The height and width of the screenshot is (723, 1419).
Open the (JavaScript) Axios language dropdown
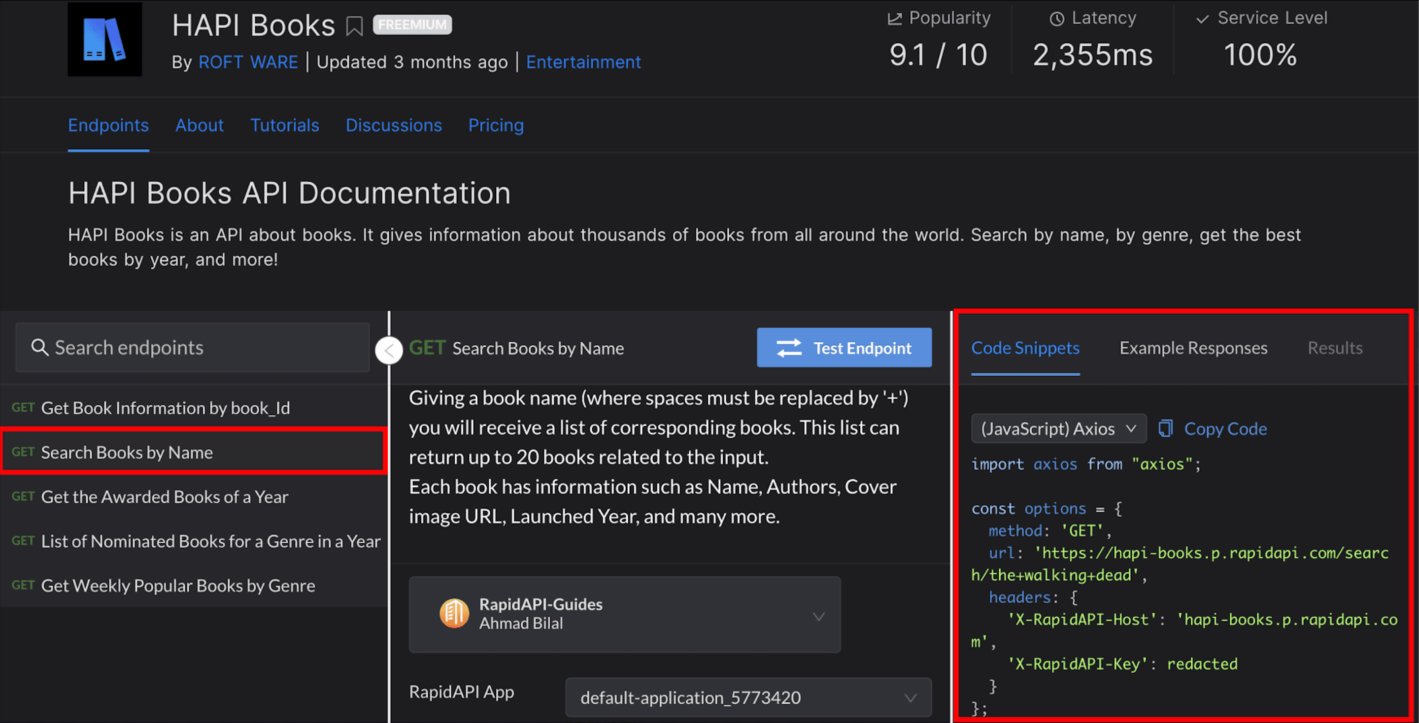(1059, 428)
